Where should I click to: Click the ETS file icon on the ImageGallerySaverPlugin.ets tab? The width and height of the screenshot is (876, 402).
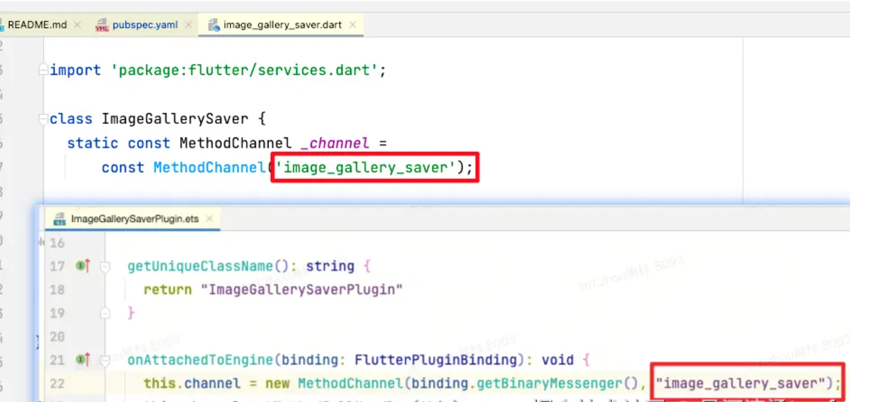click(x=60, y=219)
